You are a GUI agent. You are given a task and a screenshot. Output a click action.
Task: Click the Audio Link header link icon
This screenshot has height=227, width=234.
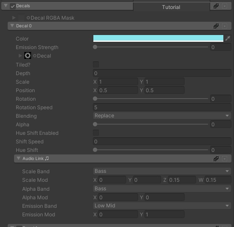[216, 159]
